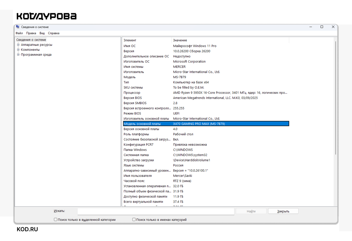Screen dimensions: 352x241
Task: Select the 32.0 ГБ installed memory value
Action: [178, 186]
